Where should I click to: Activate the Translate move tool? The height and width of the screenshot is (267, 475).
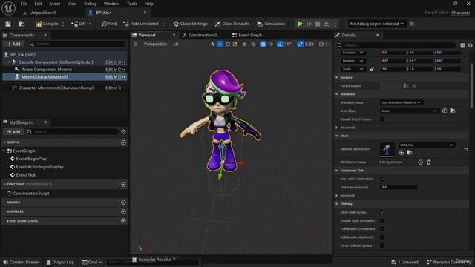point(220,44)
